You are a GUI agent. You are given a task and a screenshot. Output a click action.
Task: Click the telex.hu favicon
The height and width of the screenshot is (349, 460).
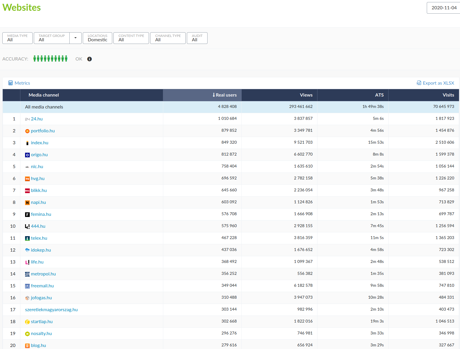pyautogui.click(x=27, y=238)
